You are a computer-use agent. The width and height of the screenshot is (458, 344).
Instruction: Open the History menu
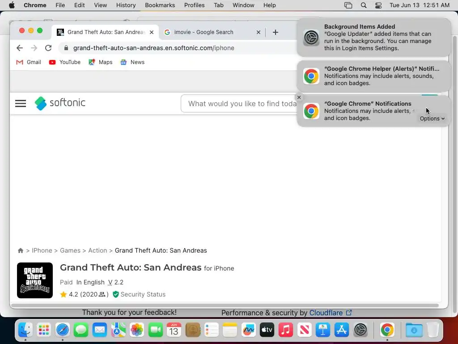coord(126,5)
